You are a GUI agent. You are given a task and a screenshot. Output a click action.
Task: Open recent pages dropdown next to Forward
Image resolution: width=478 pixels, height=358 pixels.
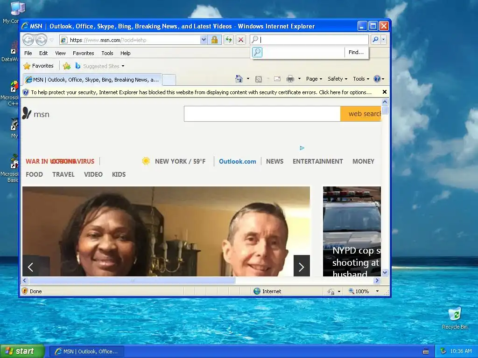pyautogui.click(x=51, y=40)
